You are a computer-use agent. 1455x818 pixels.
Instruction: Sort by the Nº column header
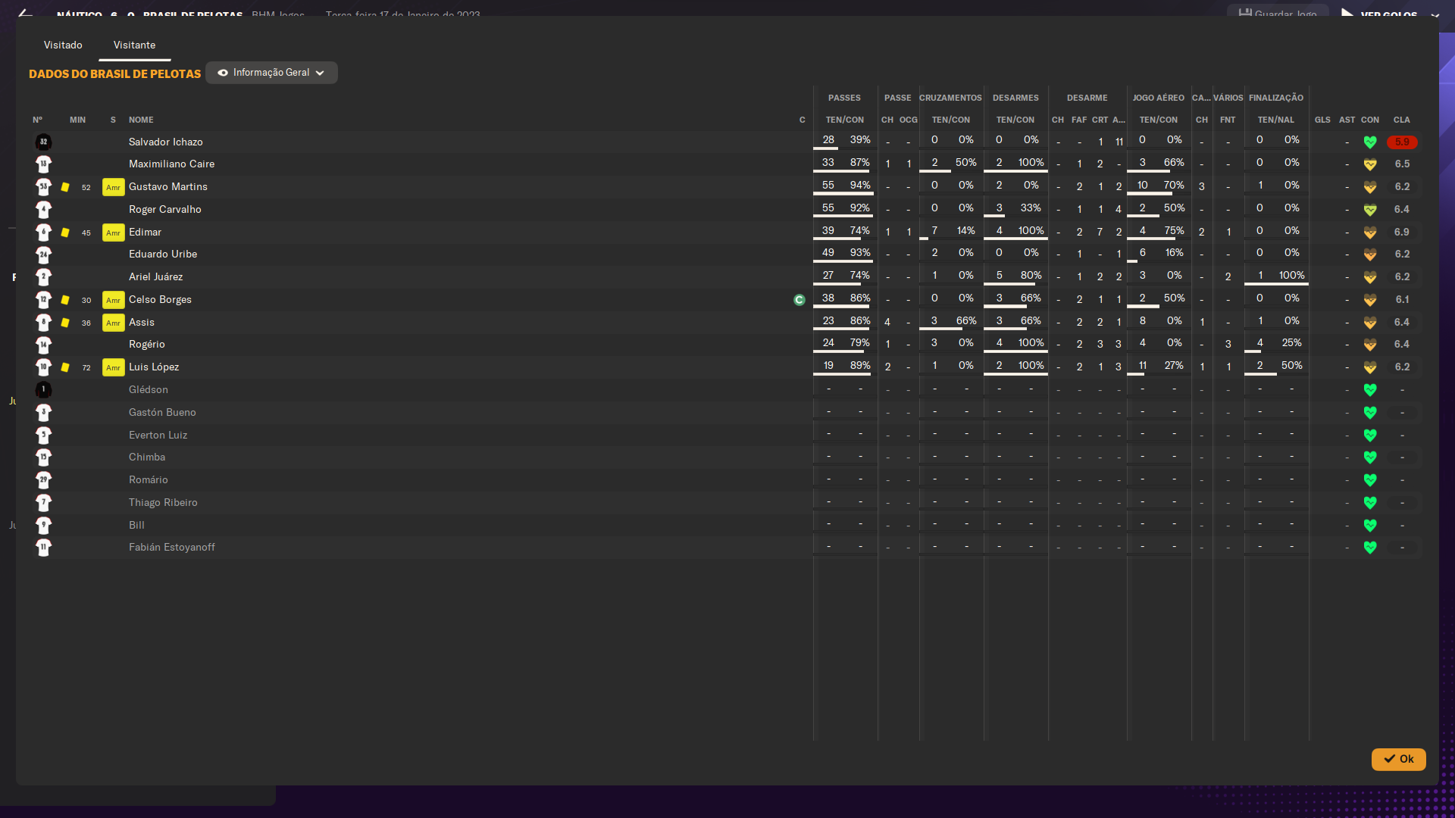pyautogui.click(x=37, y=120)
